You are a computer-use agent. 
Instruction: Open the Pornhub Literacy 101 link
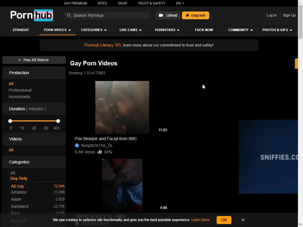[102, 45]
